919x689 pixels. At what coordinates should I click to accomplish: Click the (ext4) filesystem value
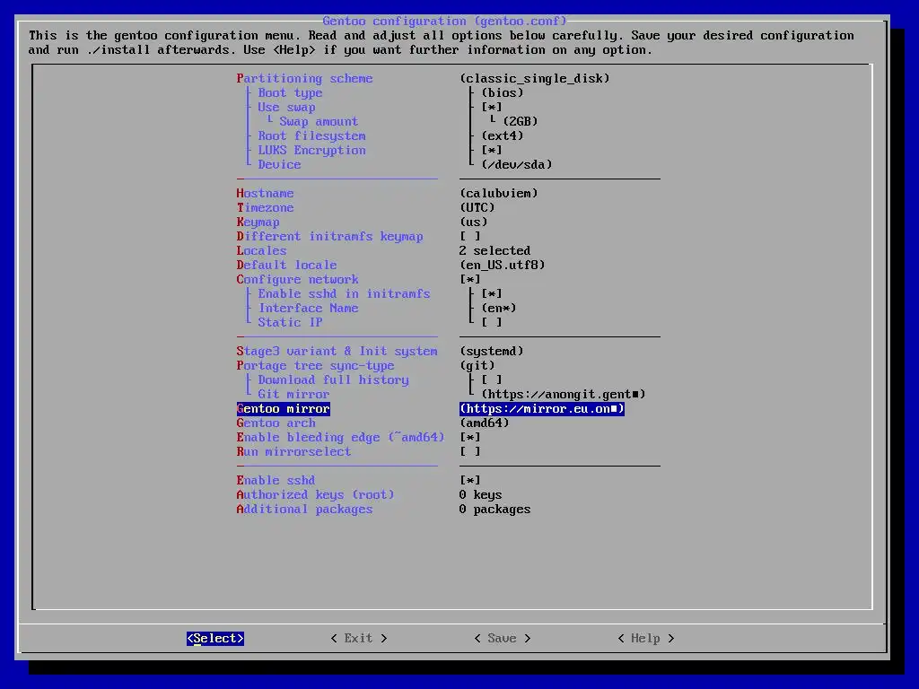pos(503,136)
